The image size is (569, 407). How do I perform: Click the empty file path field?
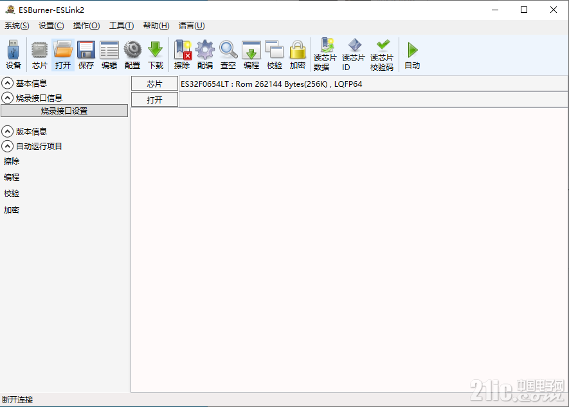pos(374,100)
